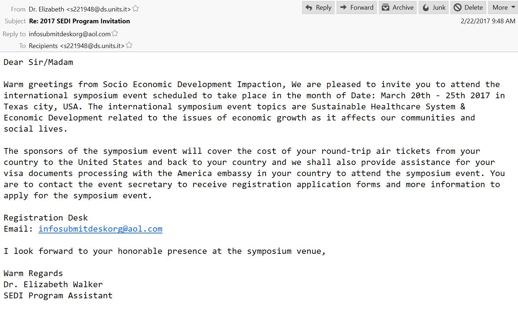Click the Forward button label
Screen dimensions: 518x313
tap(362, 8)
